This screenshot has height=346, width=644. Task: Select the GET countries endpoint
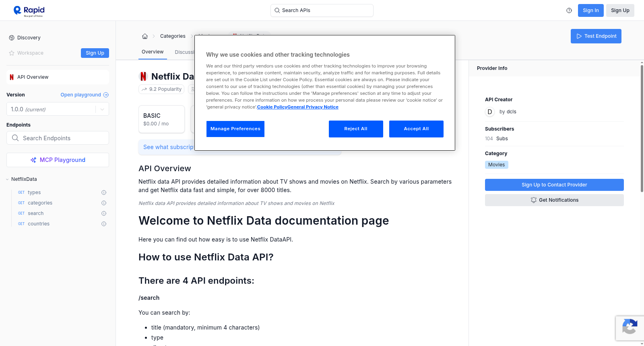34,224
